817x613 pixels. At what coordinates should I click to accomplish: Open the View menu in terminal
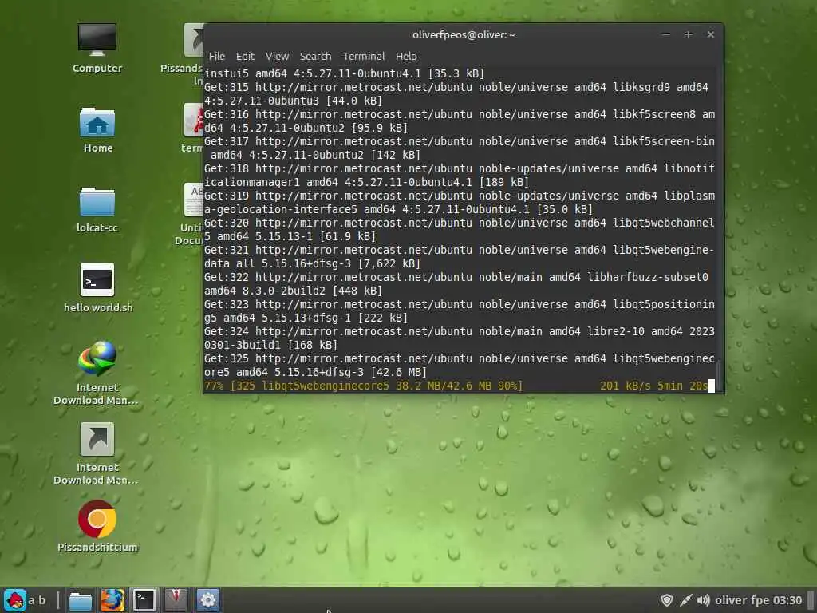pos(277,57)
